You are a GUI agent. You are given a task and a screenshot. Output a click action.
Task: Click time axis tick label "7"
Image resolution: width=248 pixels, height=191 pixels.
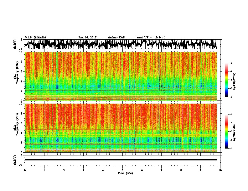(x=162, y=170)
